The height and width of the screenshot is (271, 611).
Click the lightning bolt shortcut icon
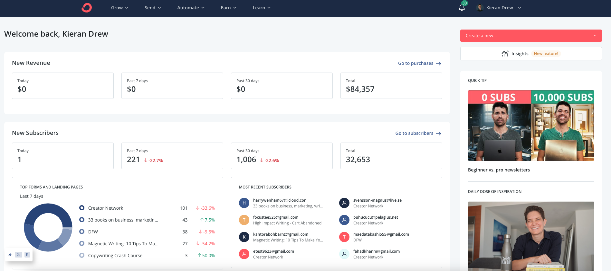[10, 255]
